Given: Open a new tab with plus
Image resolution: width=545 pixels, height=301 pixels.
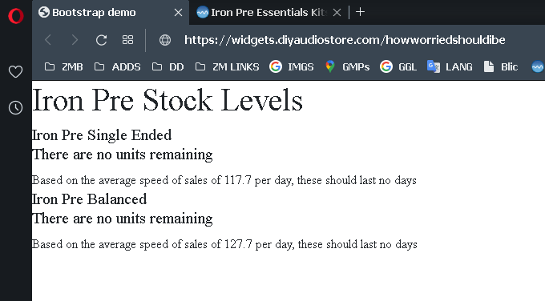Looking at the screenshot, I should (360, 12).
